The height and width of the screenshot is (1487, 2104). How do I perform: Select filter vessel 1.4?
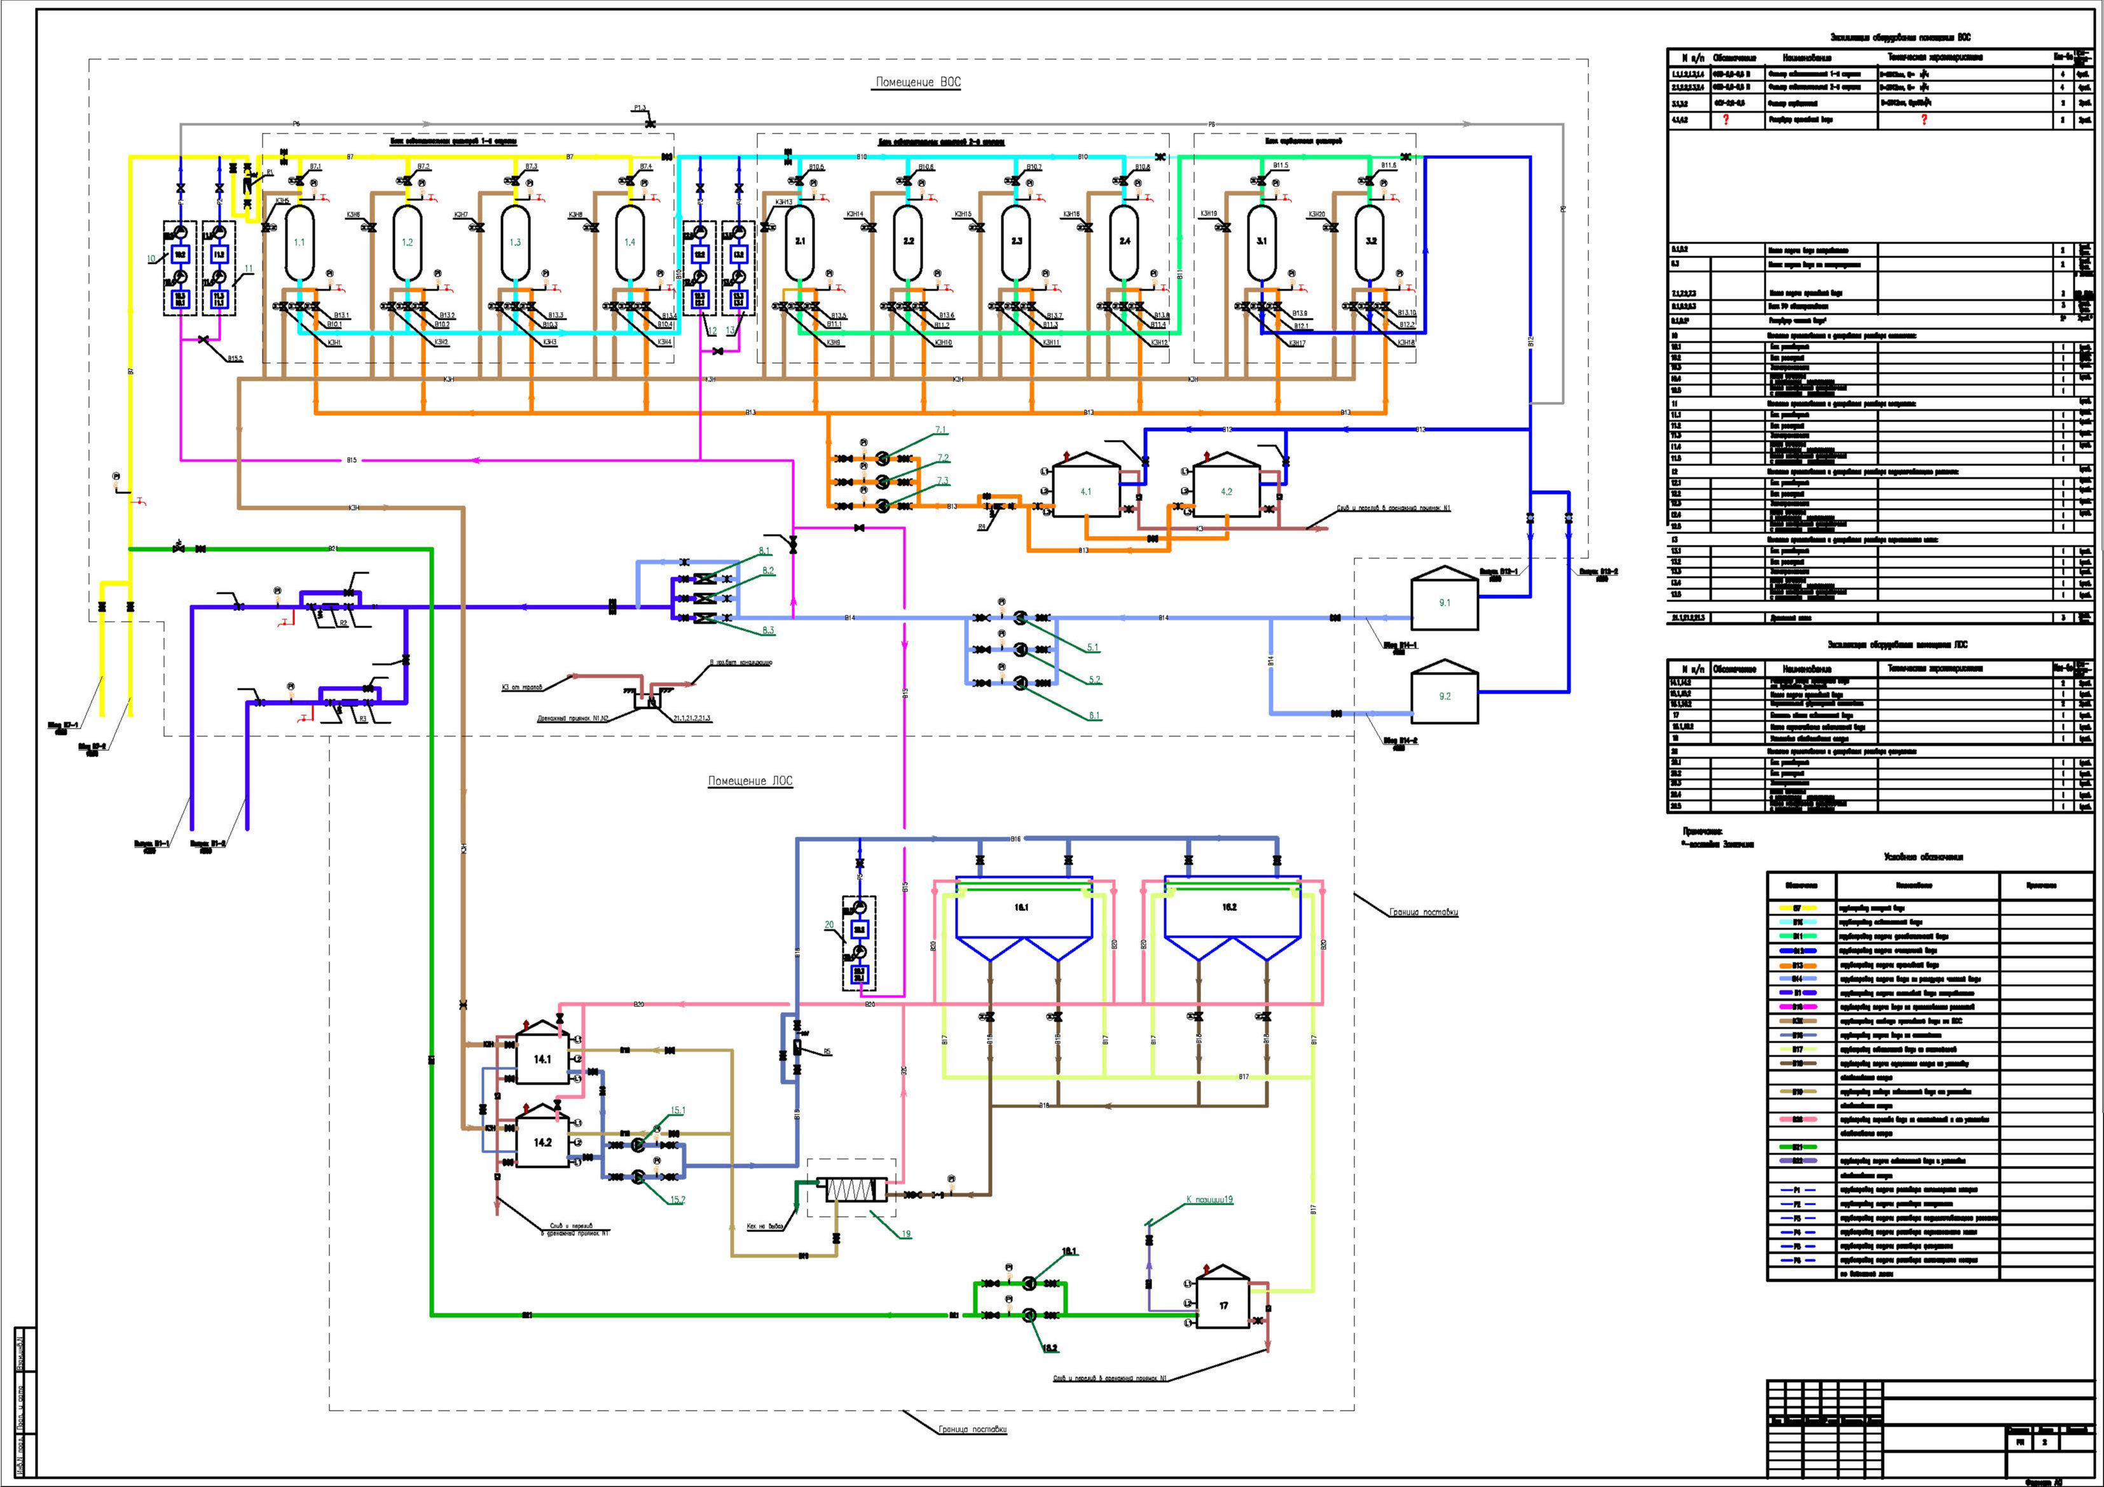point(629,243)
